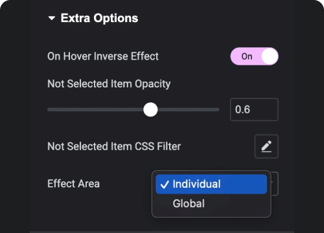Screen dimensions: 324x233
Task: Click empty space in the dropdown popup beside Global
Action: [238, 204]
